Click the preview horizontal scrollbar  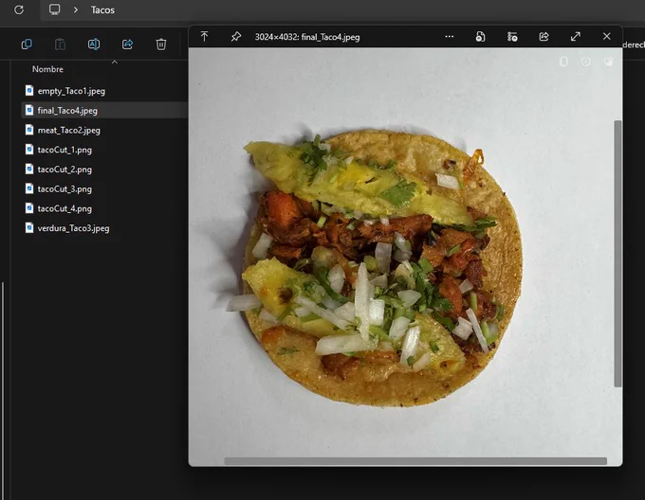pos(415,461)
